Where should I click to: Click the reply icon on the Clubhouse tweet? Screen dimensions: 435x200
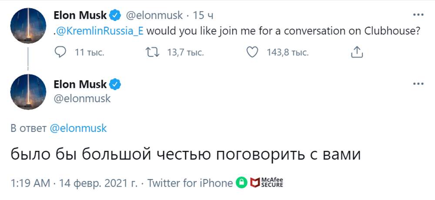pyautogui.click(x=61, y=53)
